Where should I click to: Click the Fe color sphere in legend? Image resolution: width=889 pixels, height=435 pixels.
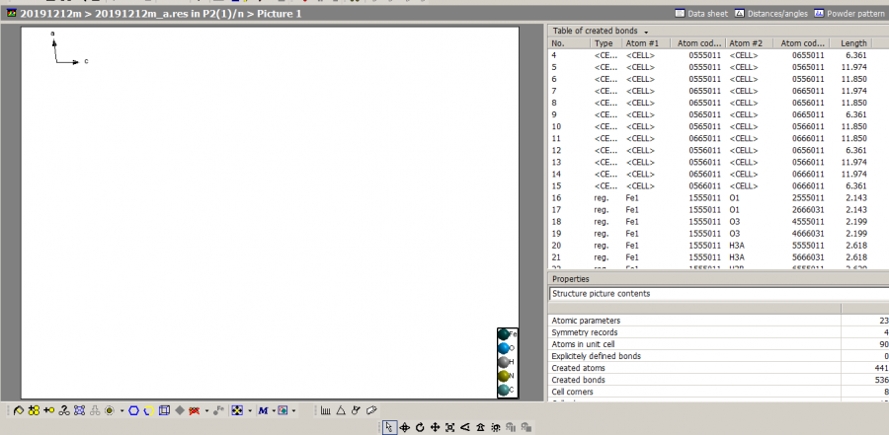point(504,334)
